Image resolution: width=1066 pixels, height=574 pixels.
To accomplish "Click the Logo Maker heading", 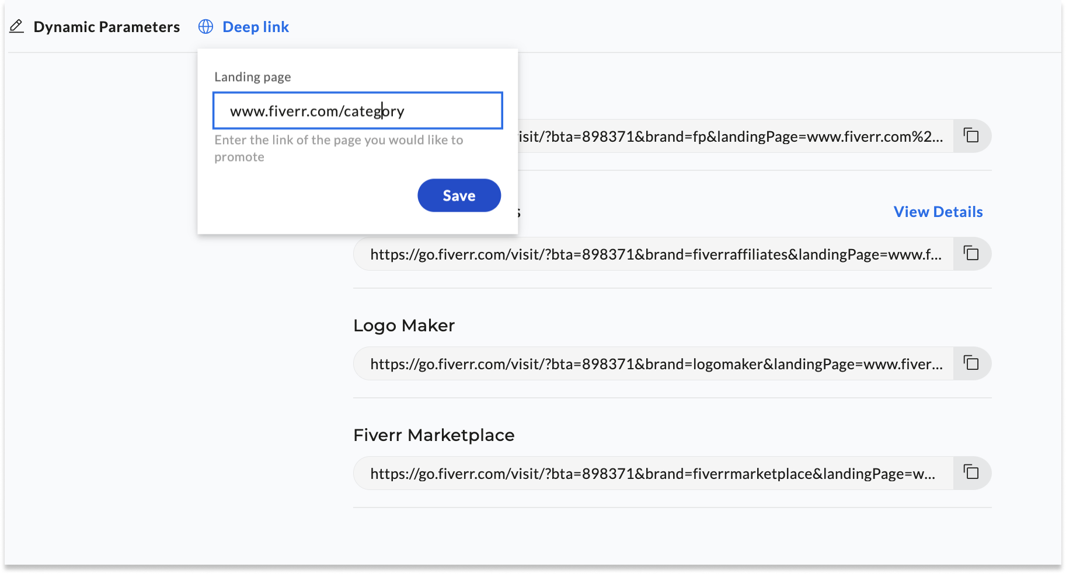I will (x=404, y=325).
